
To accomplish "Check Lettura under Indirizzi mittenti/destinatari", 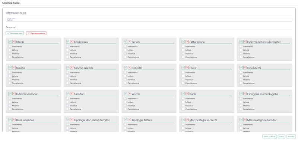I will pos(241,50).
